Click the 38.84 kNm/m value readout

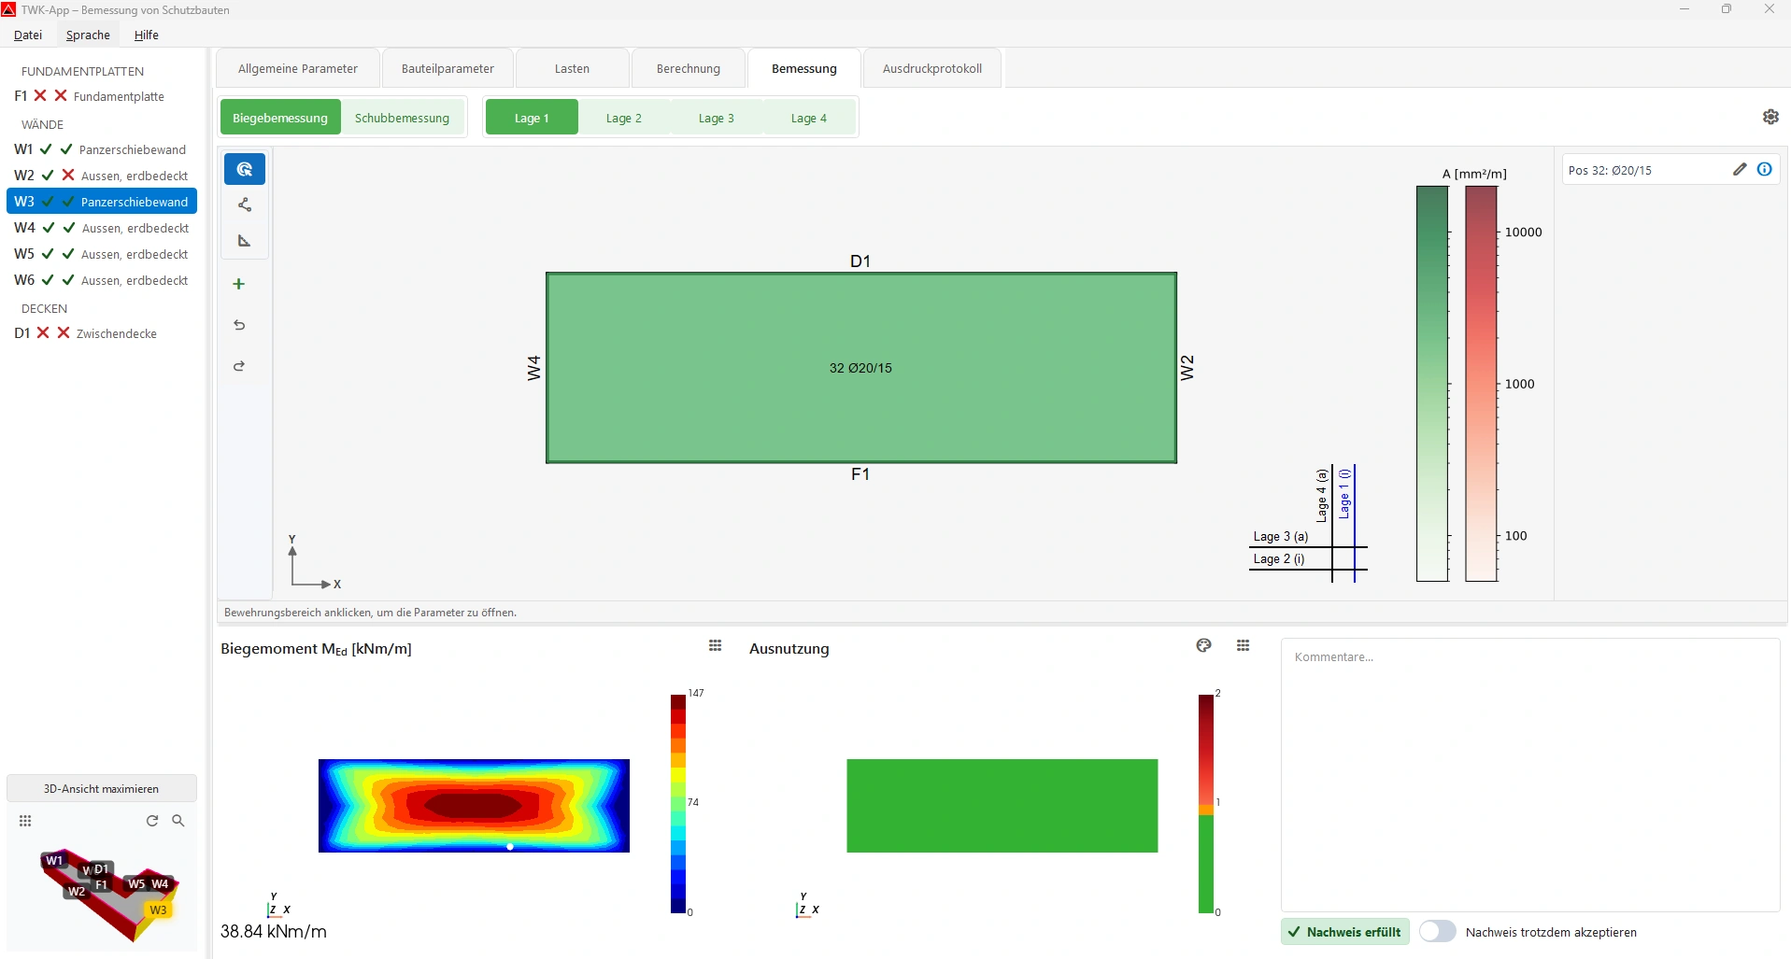[274, 931]
